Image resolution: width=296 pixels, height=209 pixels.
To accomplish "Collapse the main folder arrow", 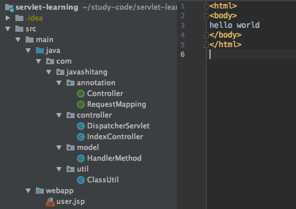I will click(18, 40).
